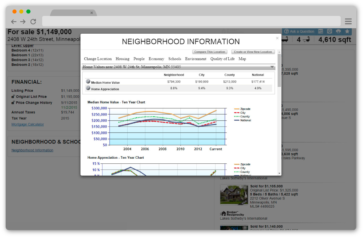Click the mortgage calculator icon in the toolbar
Viewport: 363px width, 237px height.
(321, 32)
